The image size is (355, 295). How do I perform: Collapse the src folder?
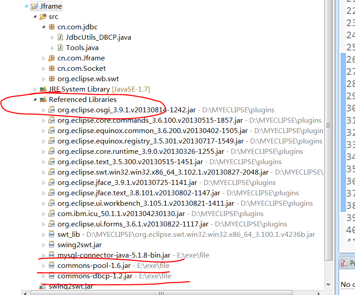click(x=35, y=17)
